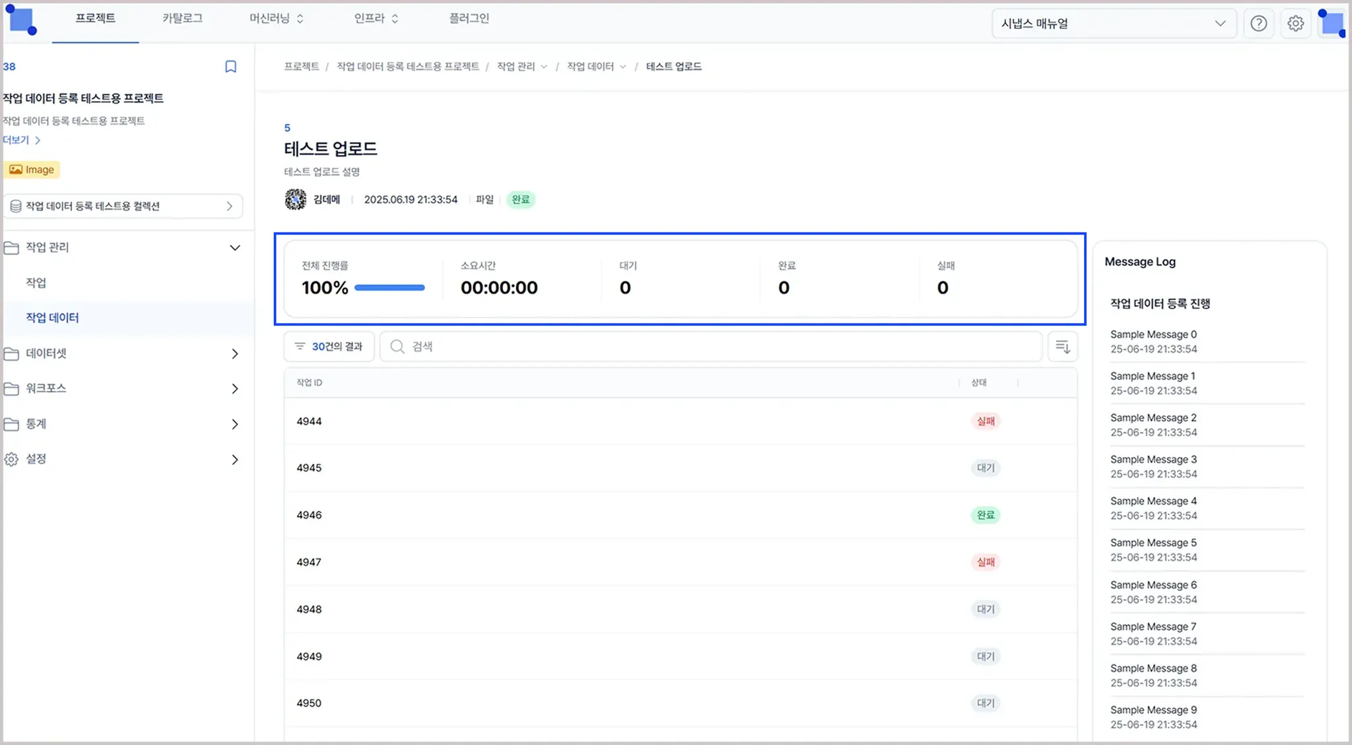The width and height of the screenshot is (1352, 745).
Task: Expand the 설정 section chevron
Action: point(235,460)
